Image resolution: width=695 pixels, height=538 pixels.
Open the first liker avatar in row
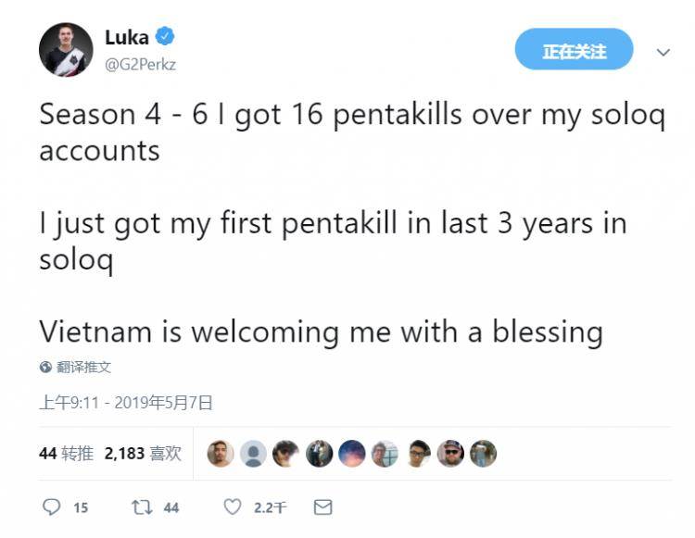point(220,454)
